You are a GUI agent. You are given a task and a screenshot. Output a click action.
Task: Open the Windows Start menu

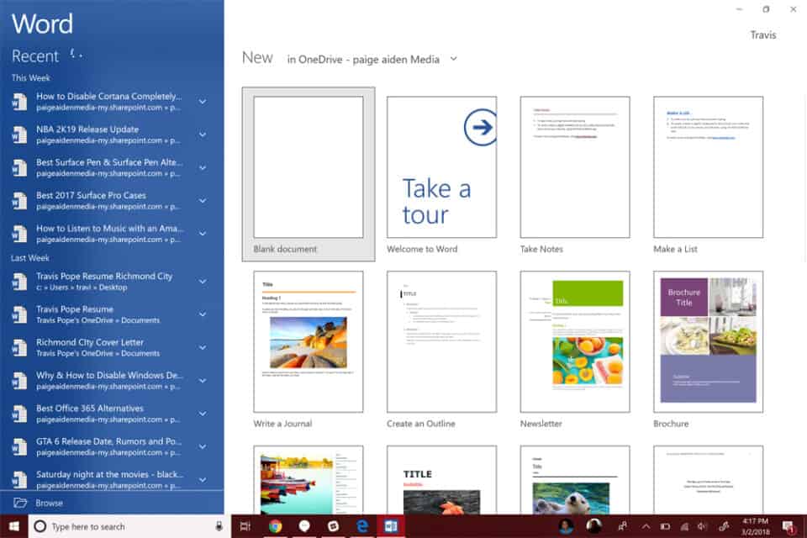[14, 526]
